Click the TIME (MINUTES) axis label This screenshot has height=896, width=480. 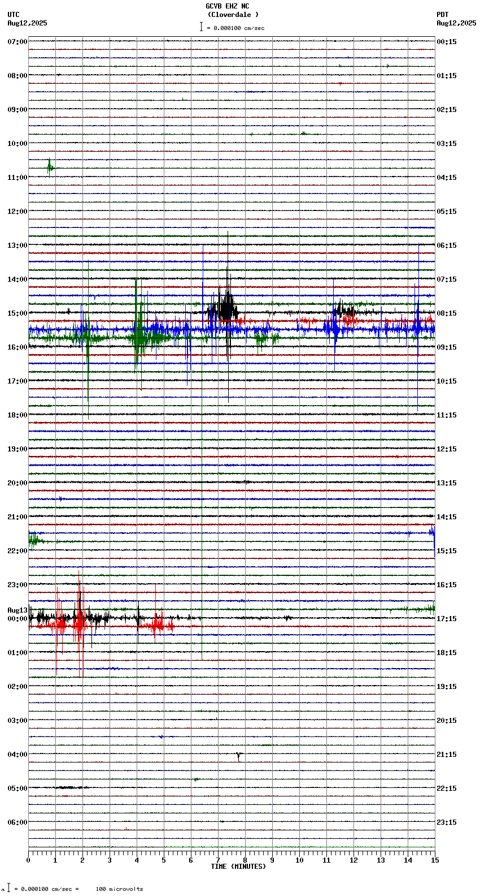click(238, 867)
